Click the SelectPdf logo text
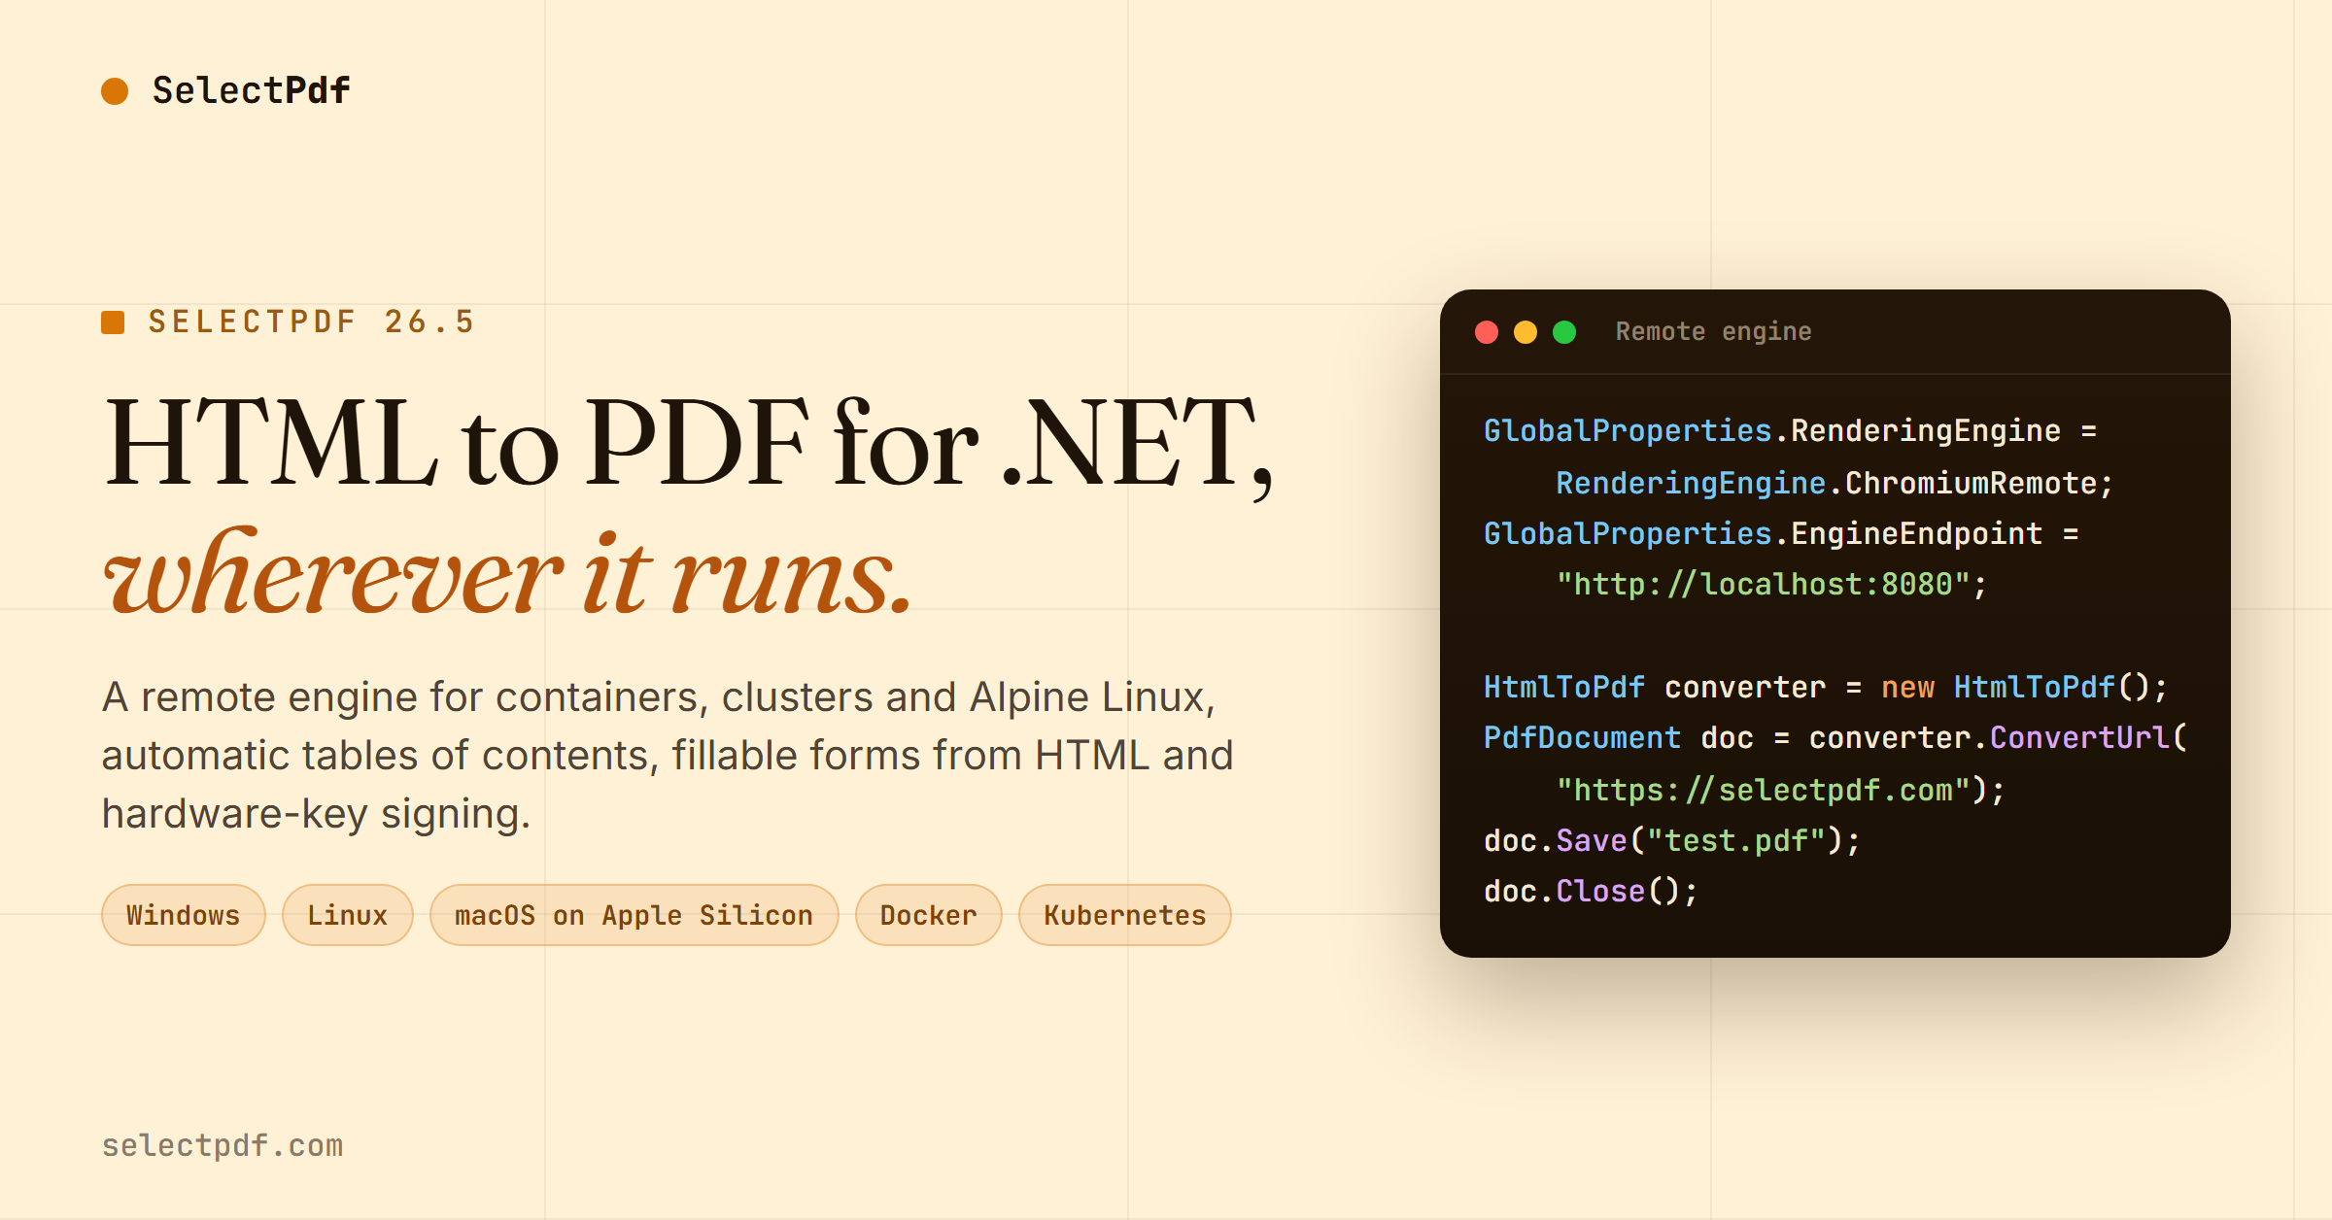This screenshot has width=2332, height=1220. pyautogui.click(x=251, y=90)
